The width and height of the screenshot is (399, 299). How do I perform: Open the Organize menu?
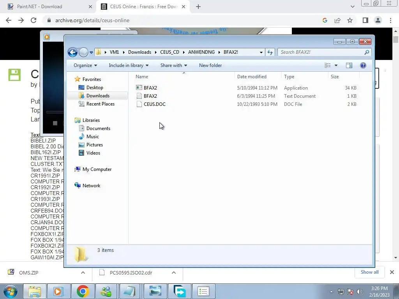[x=85, y=65]
